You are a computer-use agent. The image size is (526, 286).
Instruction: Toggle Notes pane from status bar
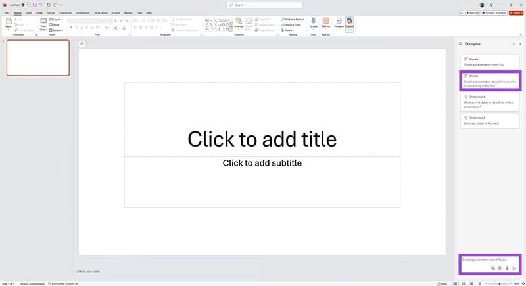coord(442,283)
